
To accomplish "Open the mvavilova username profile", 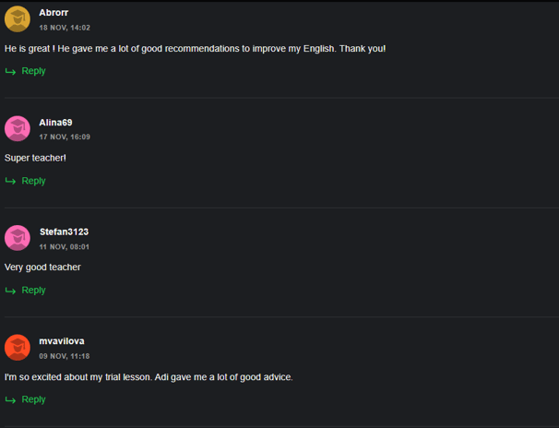I will click(x=62, y=341).
